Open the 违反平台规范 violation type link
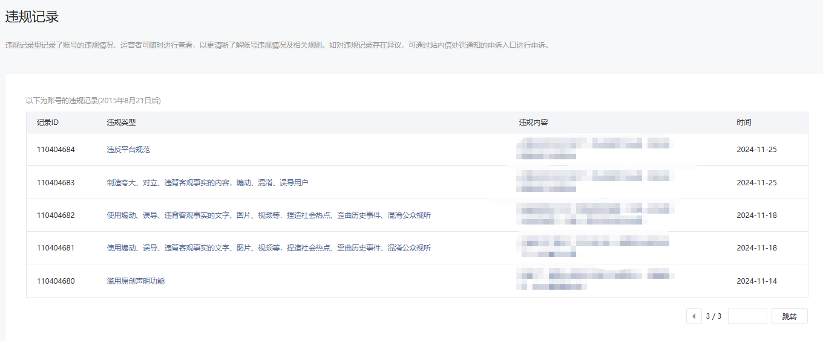The height and width of the screenshot is (341, 823). click(x=128, y=150)
